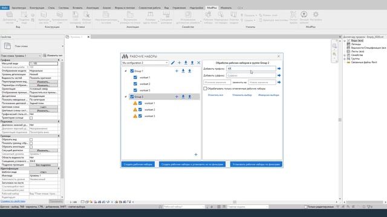Uncheck the Group 2 checkbox
387x217 pixels.
click(x=132, y=96)
